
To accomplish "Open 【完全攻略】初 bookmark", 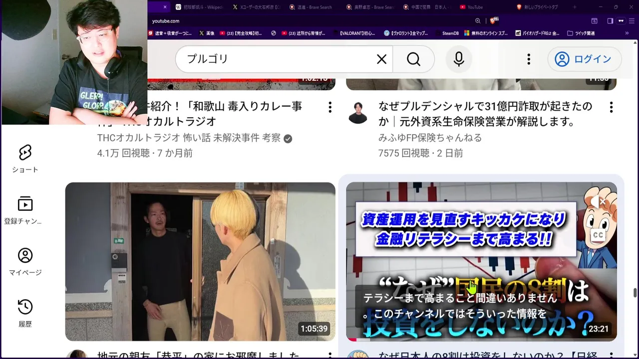I will click(241, 33).
